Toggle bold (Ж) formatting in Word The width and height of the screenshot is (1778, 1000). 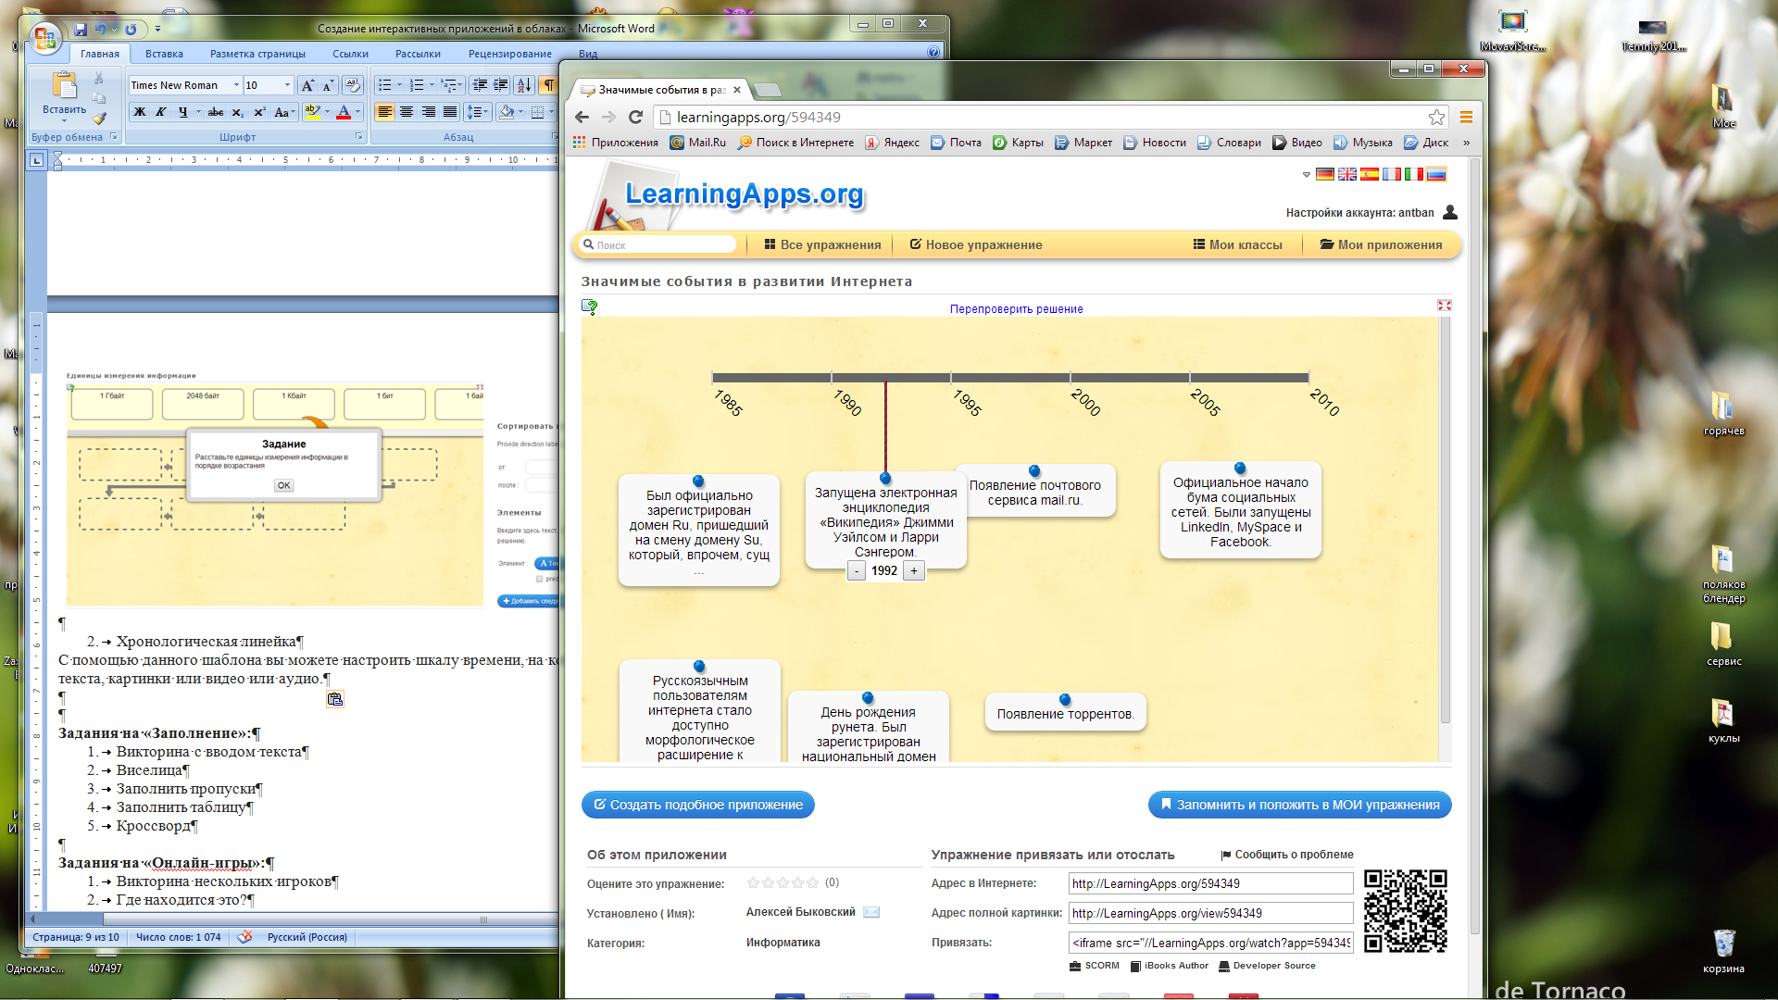(140, 112)
